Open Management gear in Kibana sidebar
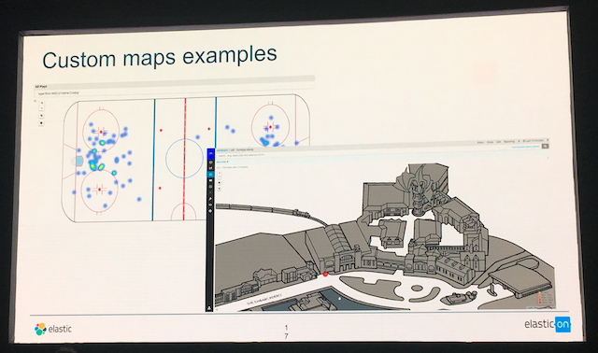The width and height of the screenshot is (598, 353). (x=210, y=211)
